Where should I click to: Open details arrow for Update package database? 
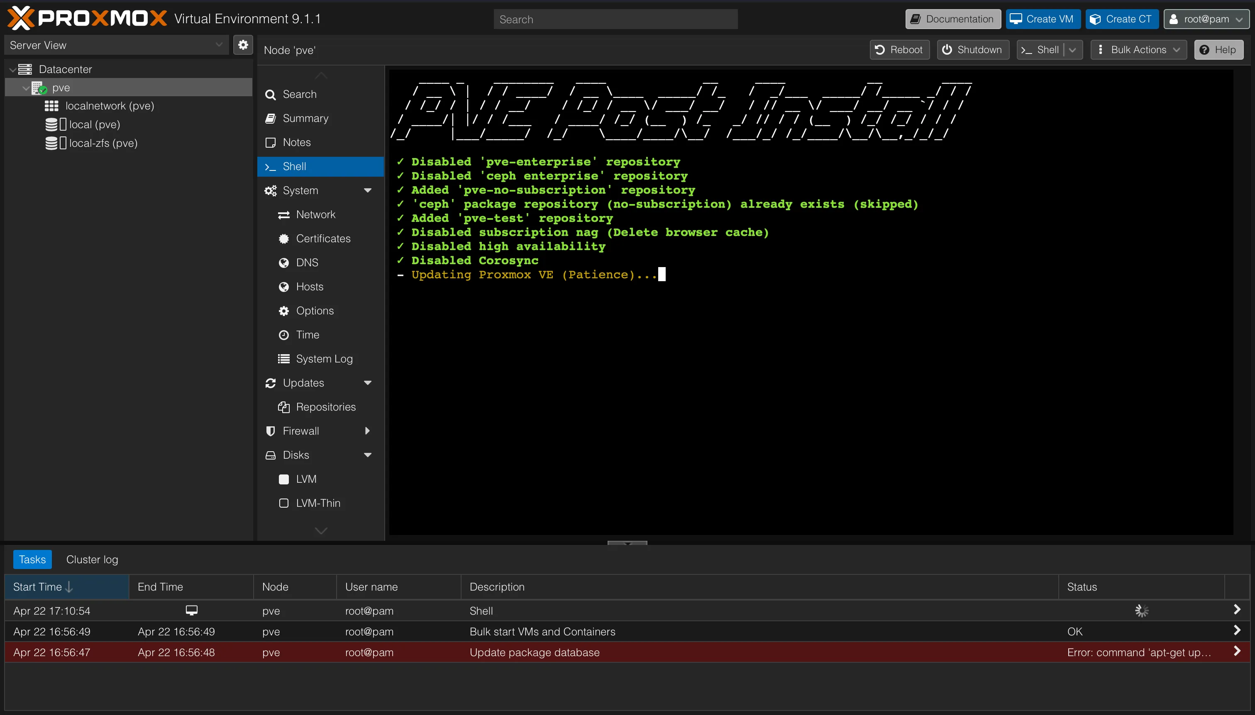point(1237,651)
